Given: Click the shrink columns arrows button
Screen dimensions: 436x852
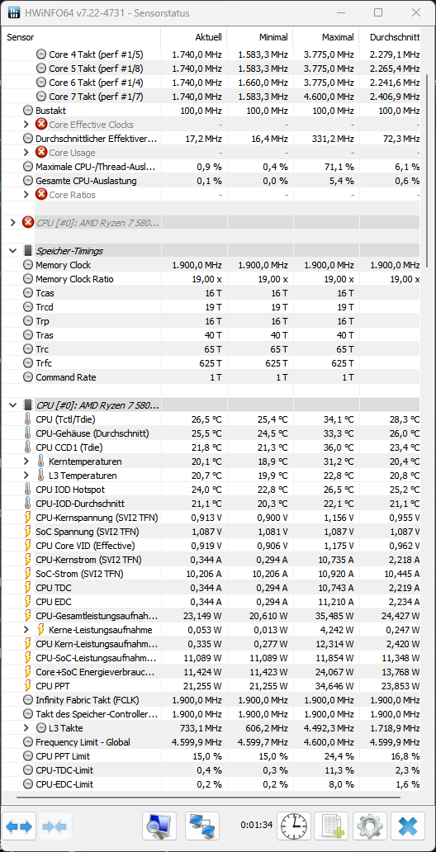Looking at the screenshot, I should click(x=54, y=827).
